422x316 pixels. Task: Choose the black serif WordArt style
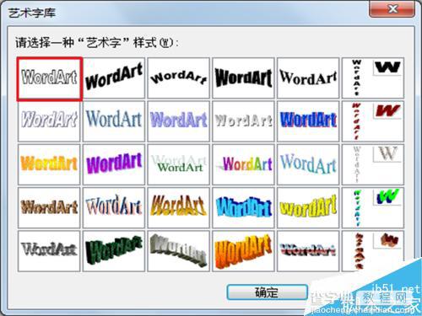(308, 78)
